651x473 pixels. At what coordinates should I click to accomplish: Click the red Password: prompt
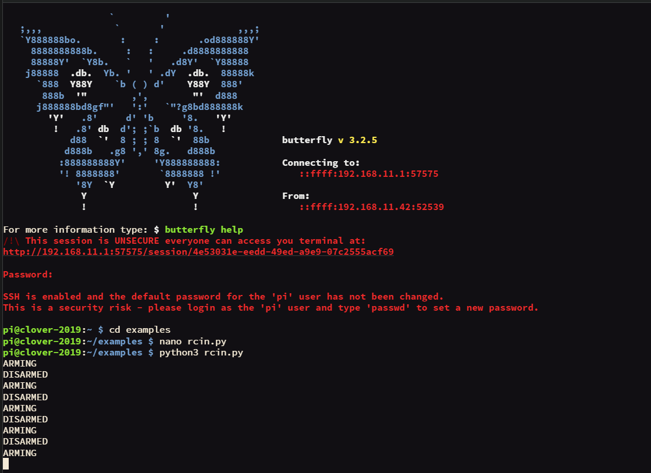click(x=28, y=275)
